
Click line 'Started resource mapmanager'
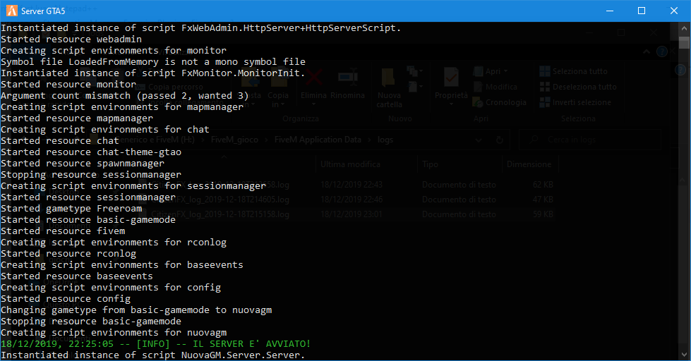pos(77,118)
